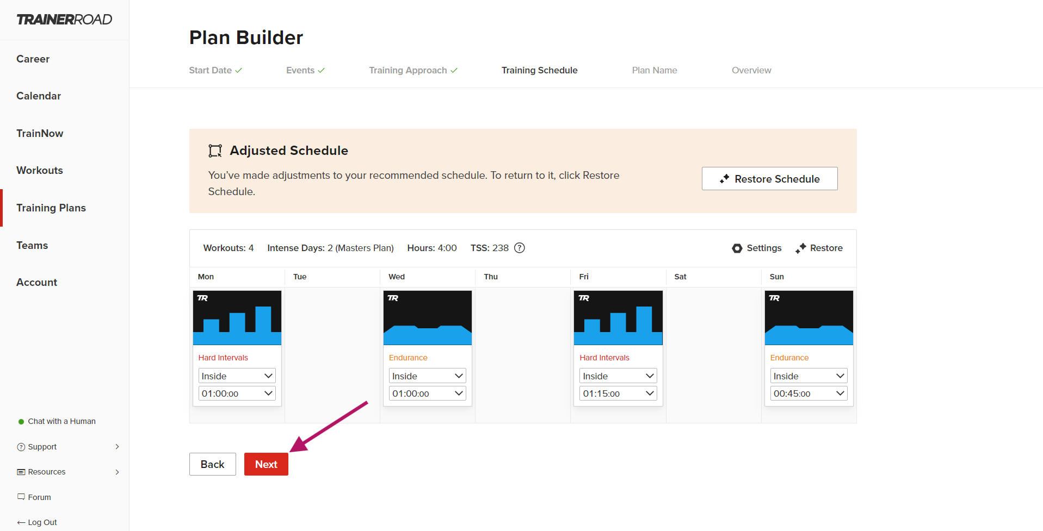Image resolution: width=1043 pixels, height=531 pixels.
Task: Click the TR logo on Monday workout
Action: coord(202,298)
